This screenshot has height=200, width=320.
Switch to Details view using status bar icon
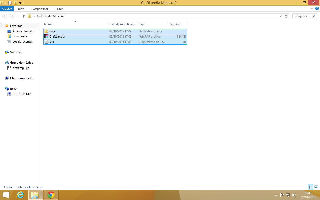[311, 187]
